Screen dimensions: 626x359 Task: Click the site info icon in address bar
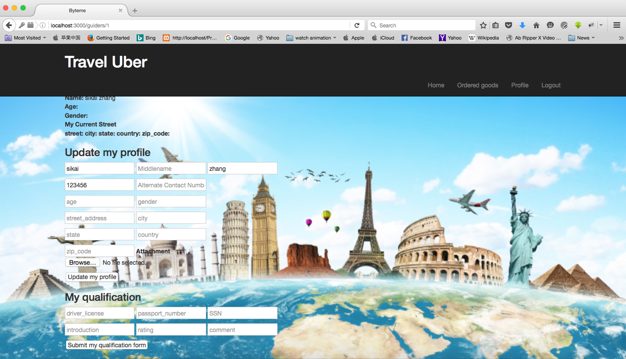pos(43,25)
